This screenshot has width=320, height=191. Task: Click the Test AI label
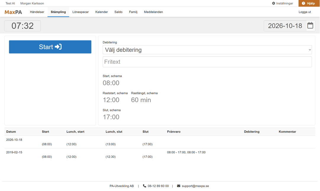click(x=10, y=3)
